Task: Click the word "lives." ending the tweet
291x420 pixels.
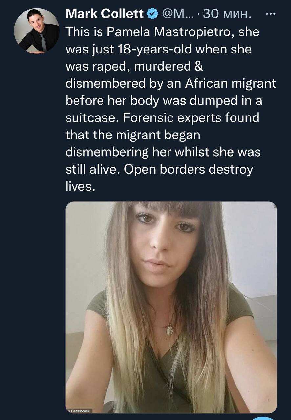Action: point(80,187)
